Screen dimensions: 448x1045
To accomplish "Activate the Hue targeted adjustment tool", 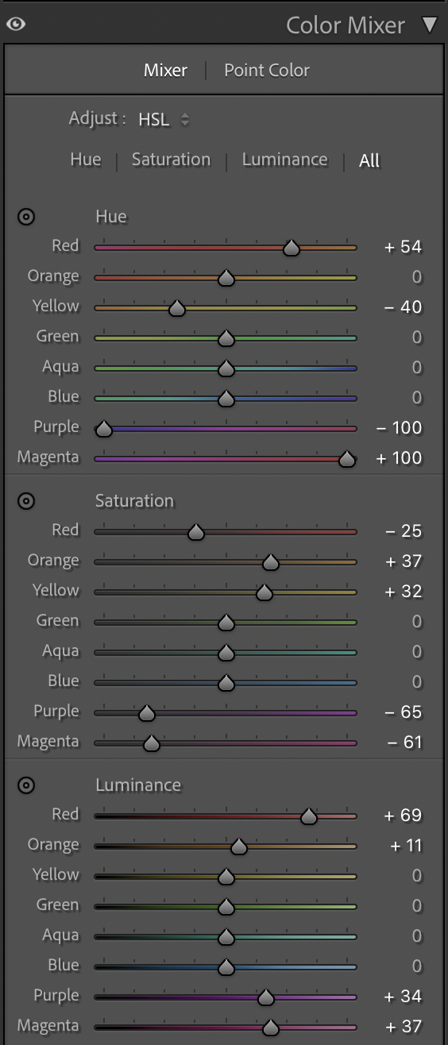I will click(x=26, y=216).
